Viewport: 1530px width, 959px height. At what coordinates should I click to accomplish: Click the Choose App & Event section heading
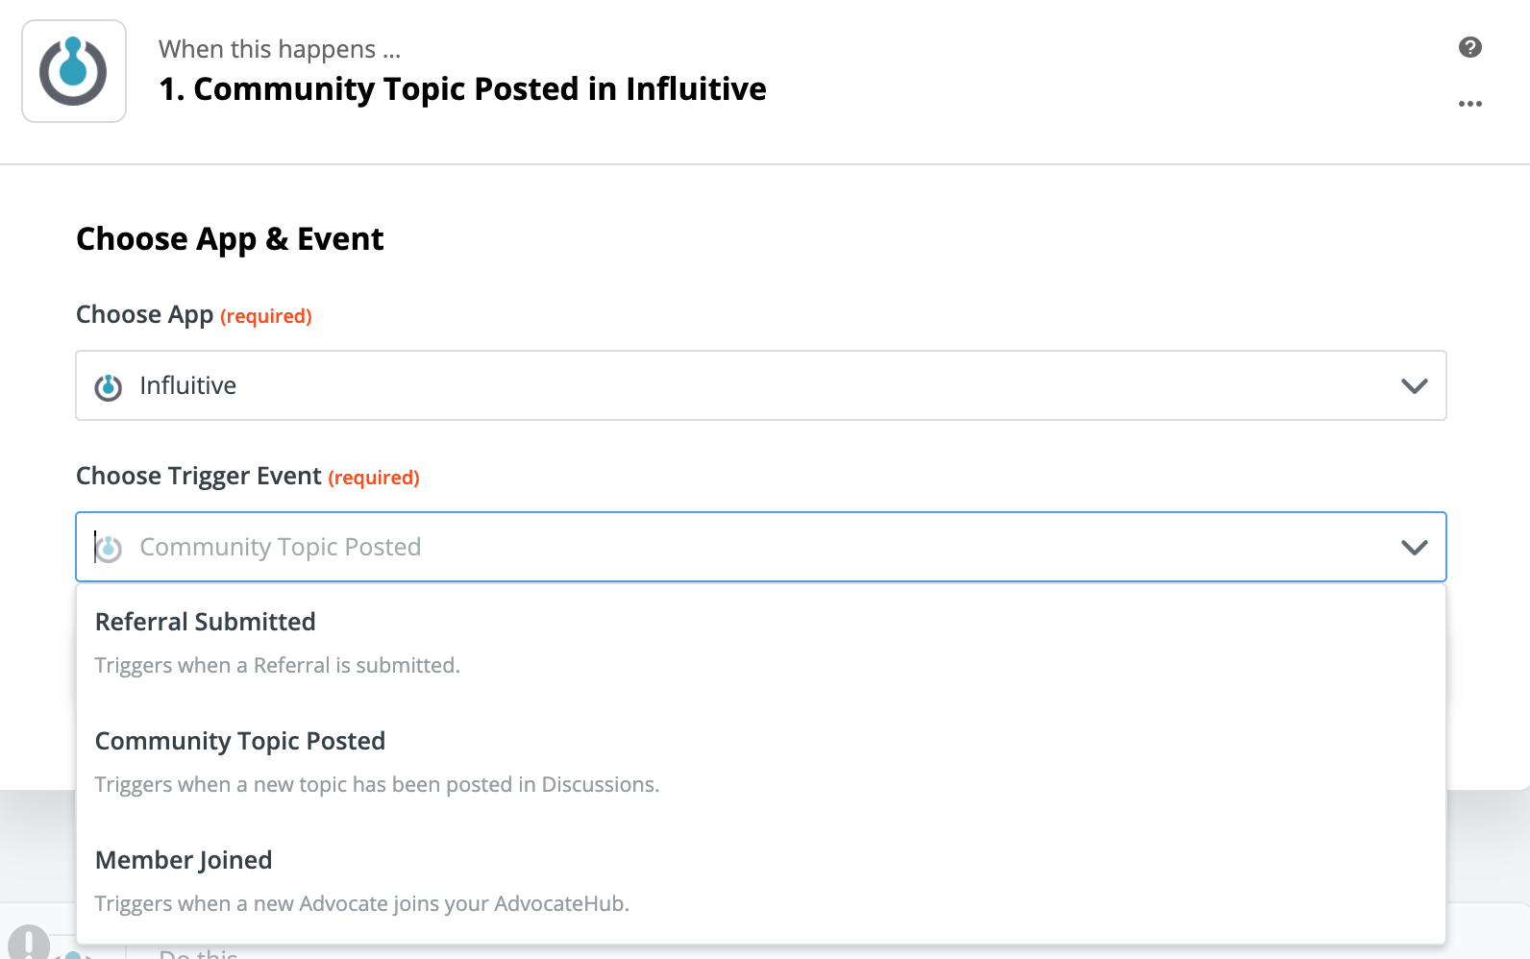[x=230, y=239]
